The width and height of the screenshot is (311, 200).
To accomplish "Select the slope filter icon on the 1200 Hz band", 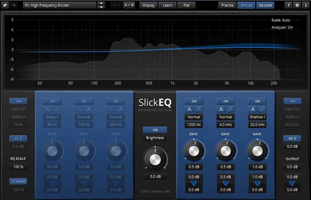I will tap(198, 109).
